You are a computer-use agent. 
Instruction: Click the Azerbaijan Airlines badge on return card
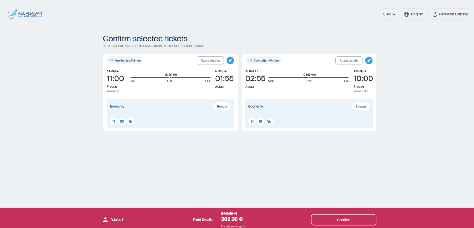point(263,60)
